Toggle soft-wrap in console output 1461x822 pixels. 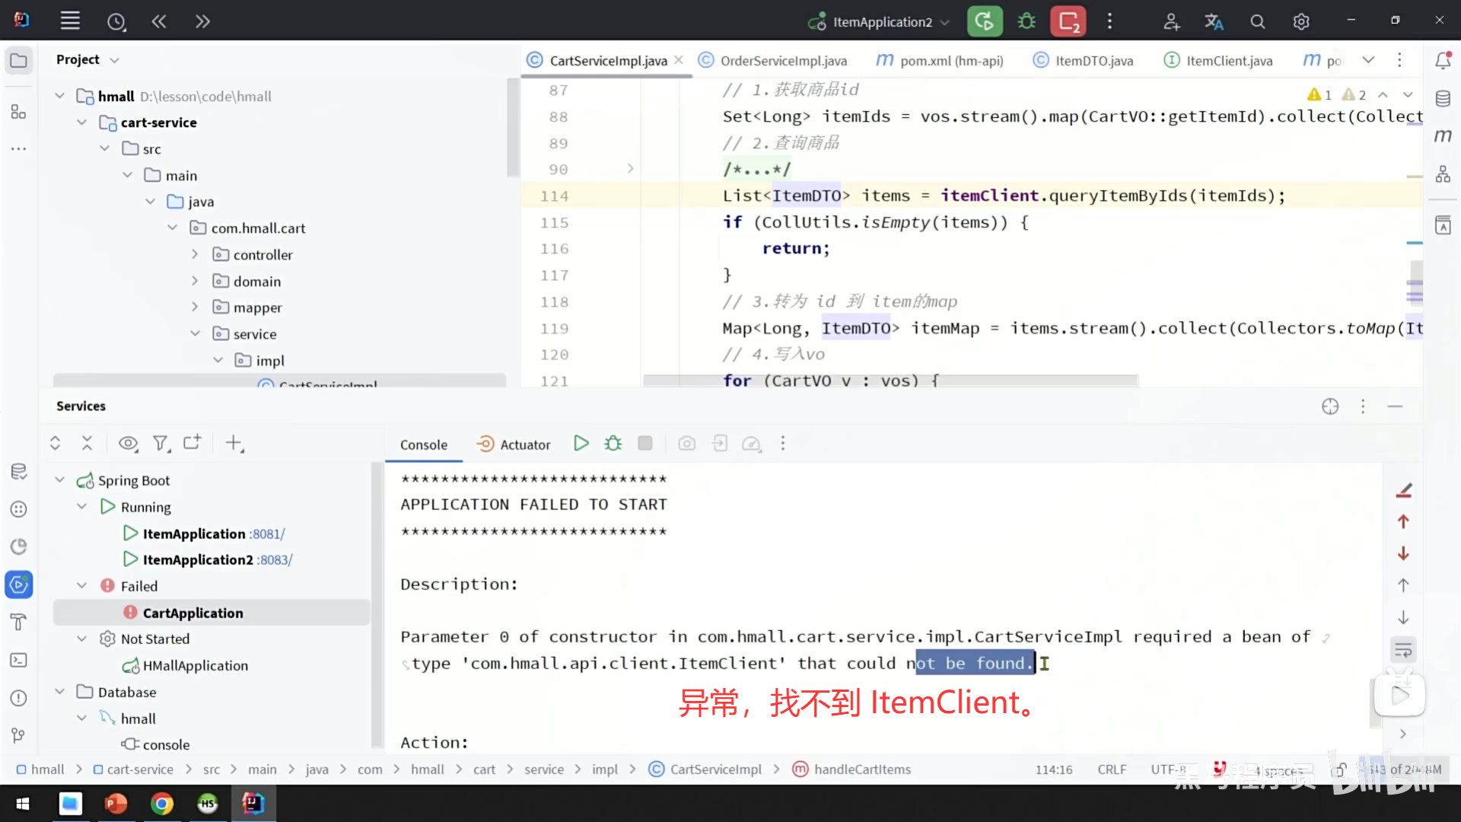1403,650
